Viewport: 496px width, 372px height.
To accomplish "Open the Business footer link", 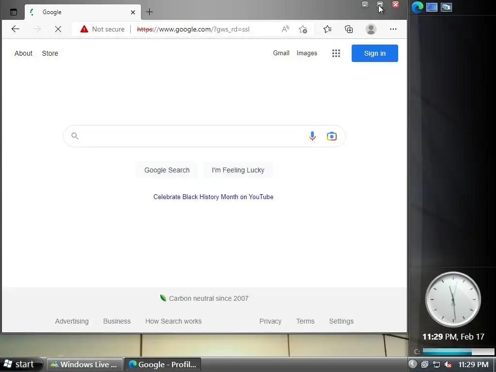I will (117, 321).
